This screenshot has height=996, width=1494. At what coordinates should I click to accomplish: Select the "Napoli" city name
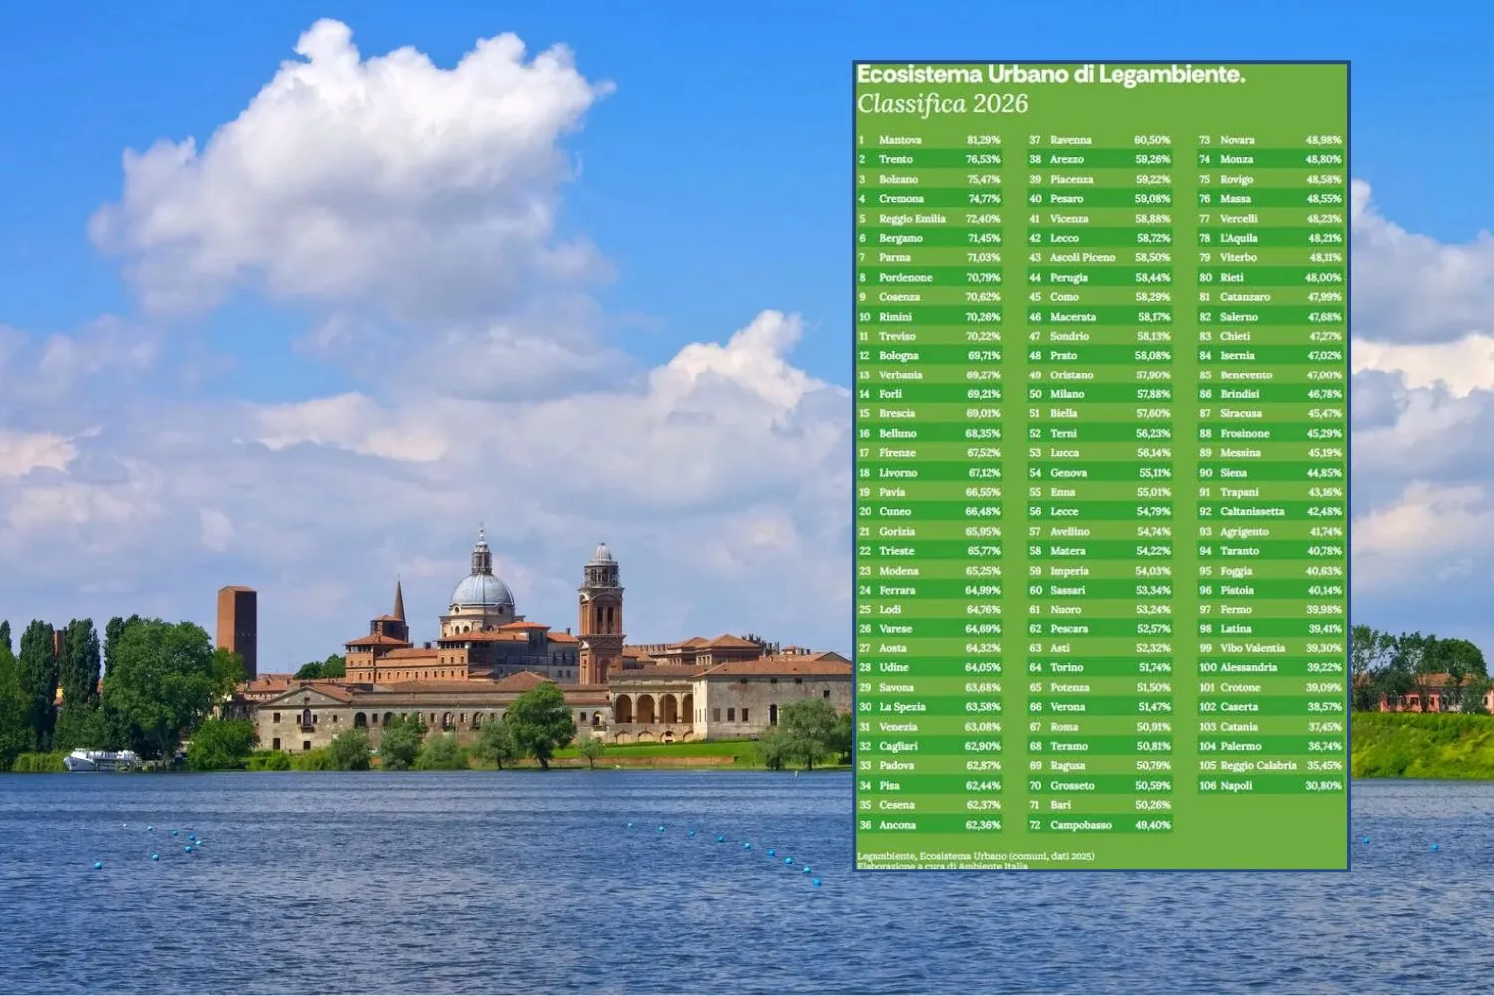(1236, 786)
